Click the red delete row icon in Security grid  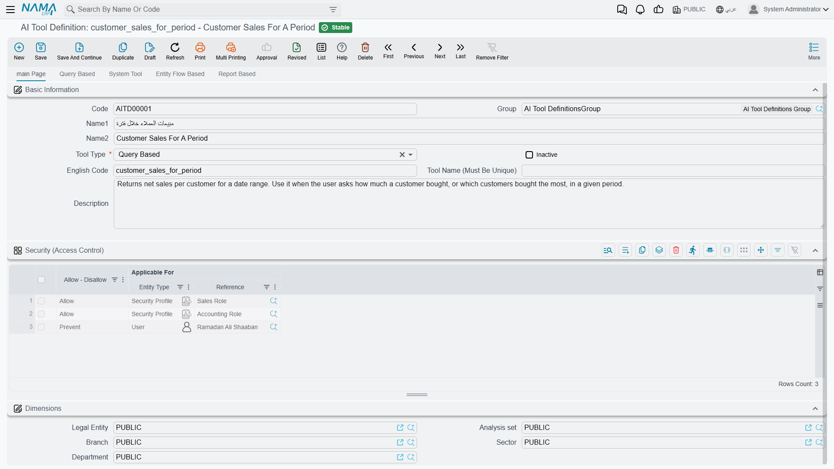[x=676, y=250]
